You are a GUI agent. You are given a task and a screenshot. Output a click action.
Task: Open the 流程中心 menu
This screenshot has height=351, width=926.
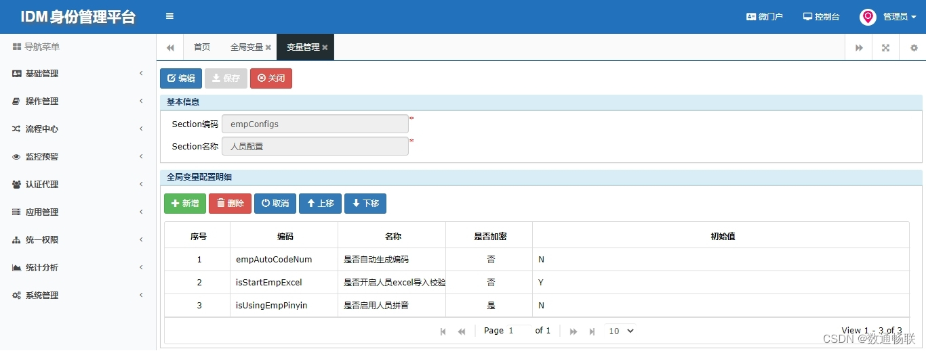42,129
